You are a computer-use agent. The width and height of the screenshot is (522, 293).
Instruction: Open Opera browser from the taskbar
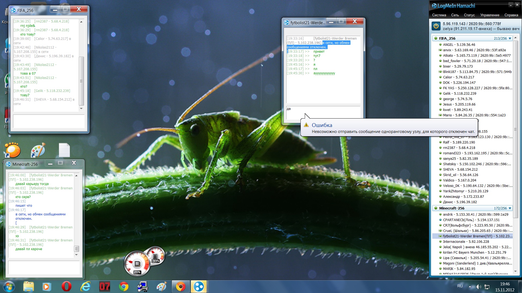66,286
